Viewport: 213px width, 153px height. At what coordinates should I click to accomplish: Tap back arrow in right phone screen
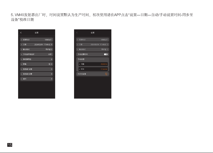click(77, 33)
